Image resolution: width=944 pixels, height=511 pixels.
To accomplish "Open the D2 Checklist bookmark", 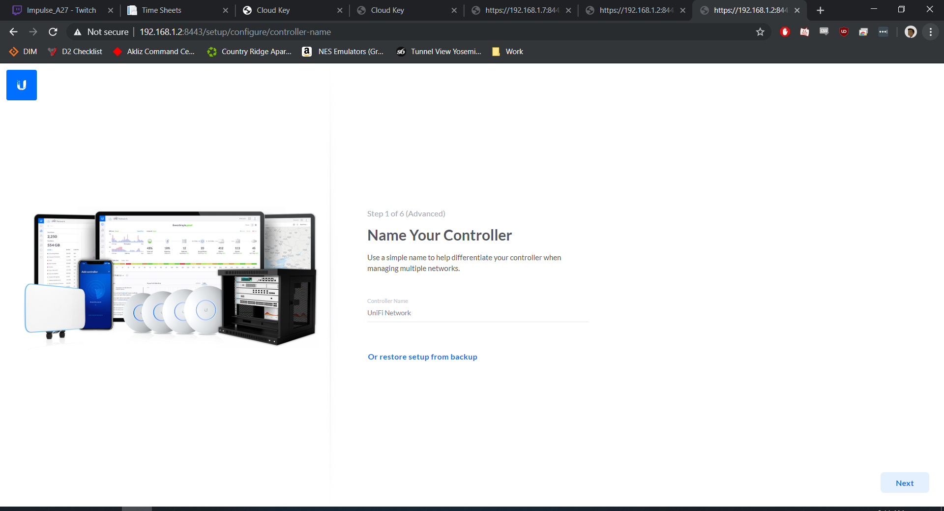I will [x=75, y=52].
